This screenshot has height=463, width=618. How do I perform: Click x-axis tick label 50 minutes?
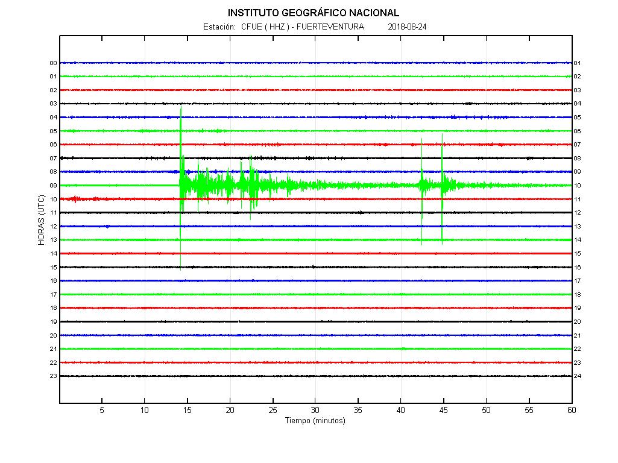[486, 410]
